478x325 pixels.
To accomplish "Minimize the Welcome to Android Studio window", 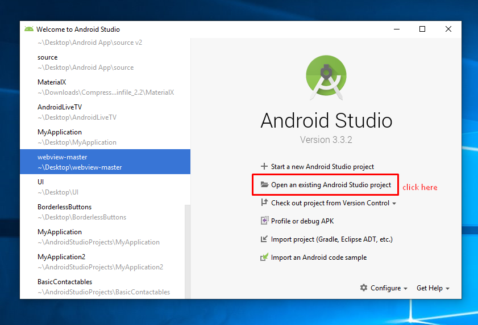I will 397,29.
